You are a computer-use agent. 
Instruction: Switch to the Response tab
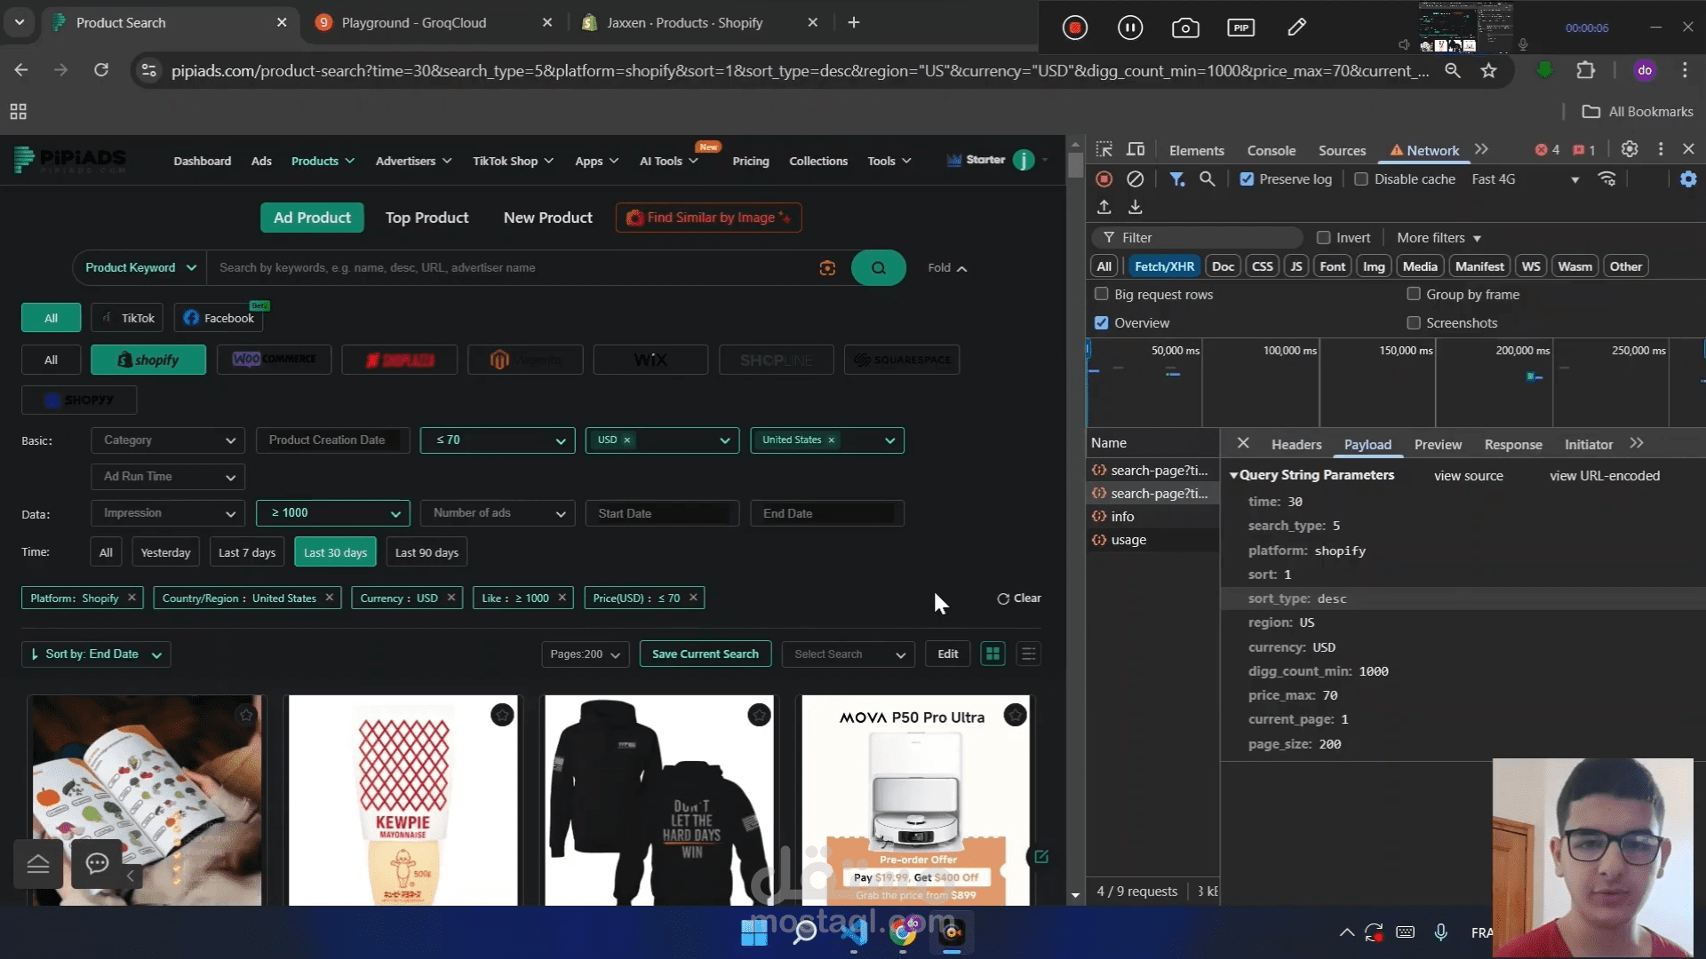(x=1513, y=444)
